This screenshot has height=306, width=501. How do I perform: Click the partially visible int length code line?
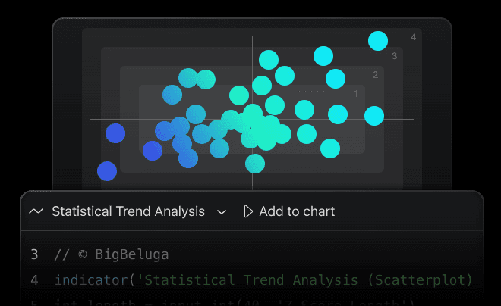tap(228, 302)
